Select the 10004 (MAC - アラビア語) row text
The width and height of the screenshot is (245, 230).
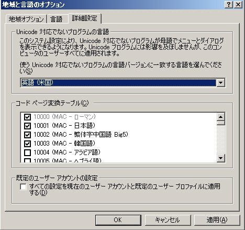tap(67, 152)
